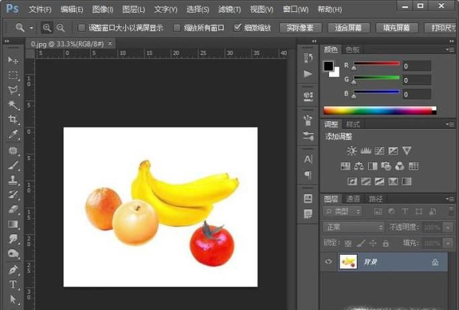Toggle lock transparent pixels
This screenshot has width=459, height=310.
tap(348, 243)
